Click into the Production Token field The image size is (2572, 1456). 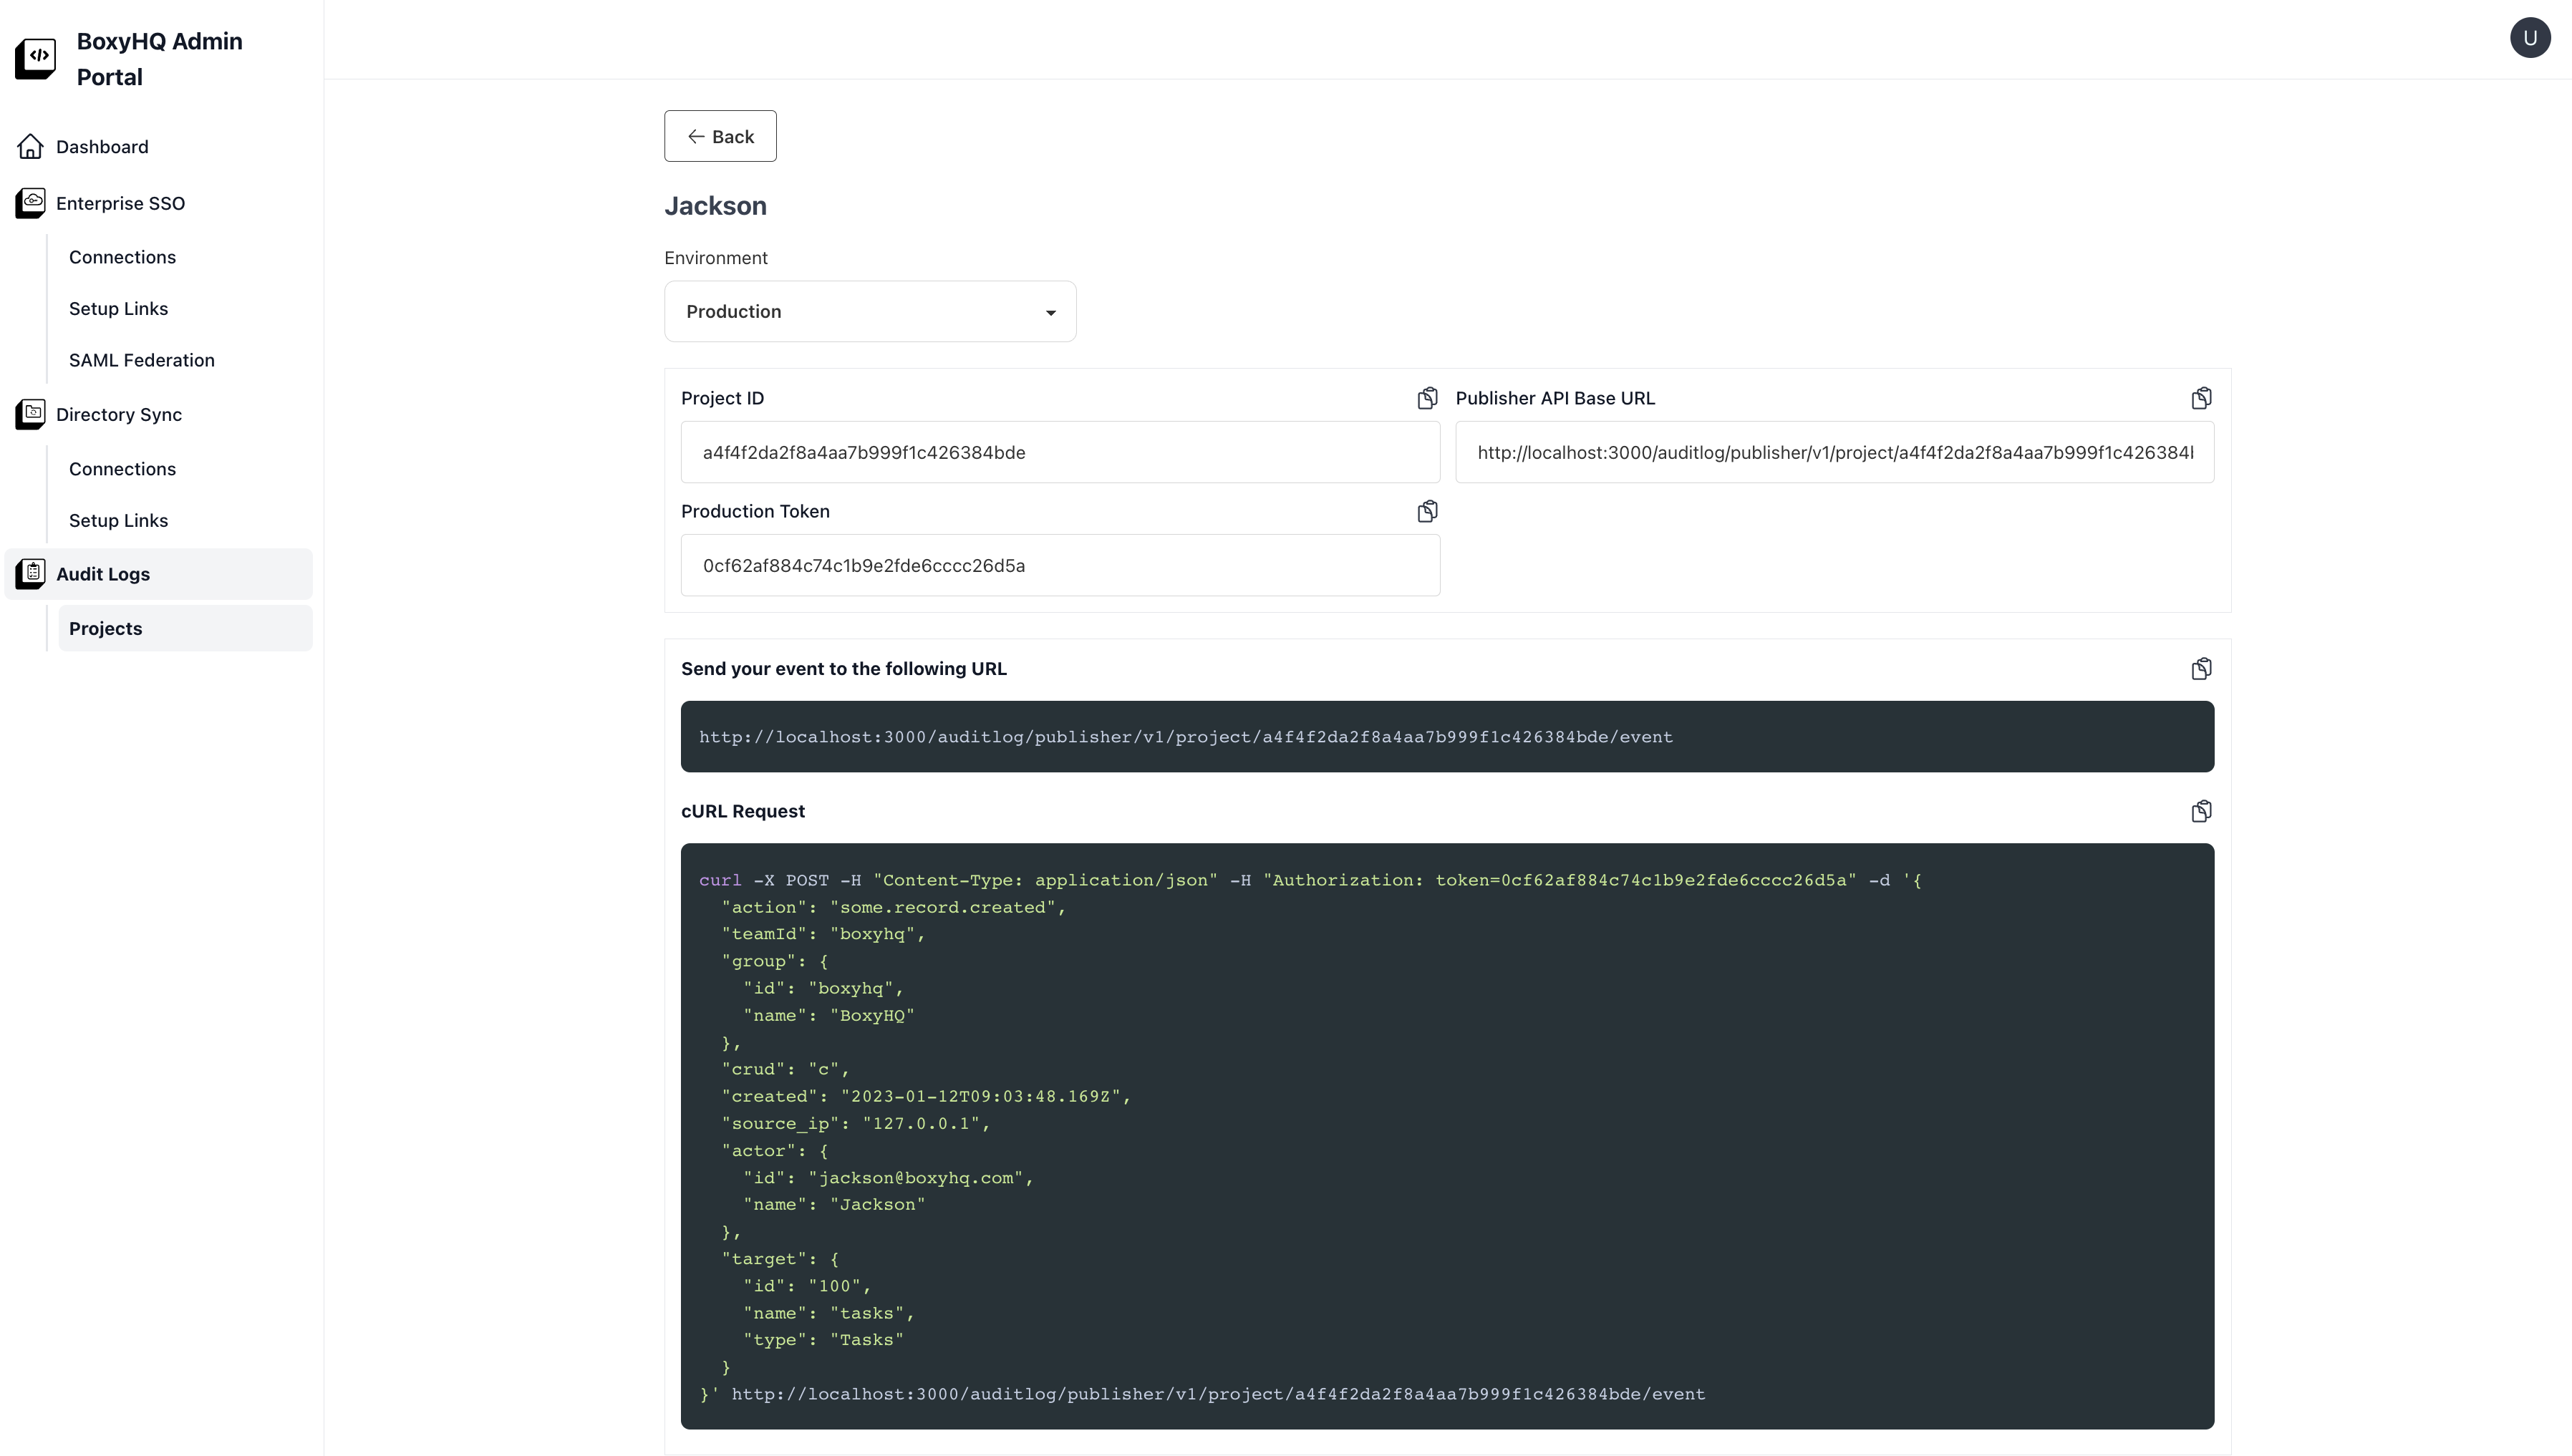coord(1060,565)
